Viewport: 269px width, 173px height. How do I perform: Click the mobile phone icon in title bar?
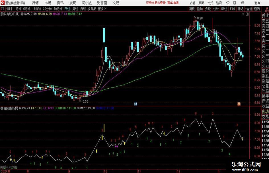coord(235,3)
